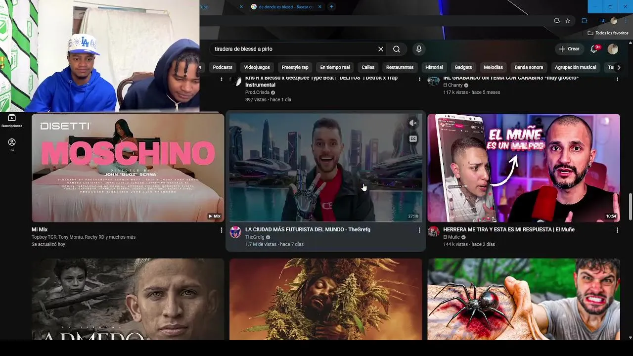Select the Agrupación musical filter chip
The width and height of the screenshot is (633, 356).
pyautogui.click(x=575, y=67)
